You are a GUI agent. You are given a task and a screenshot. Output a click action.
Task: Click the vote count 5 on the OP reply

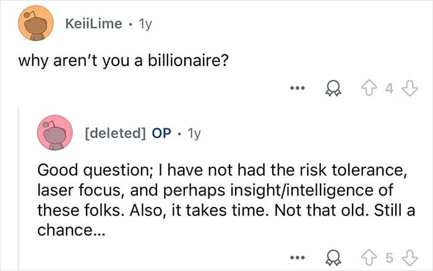[390, 256]
